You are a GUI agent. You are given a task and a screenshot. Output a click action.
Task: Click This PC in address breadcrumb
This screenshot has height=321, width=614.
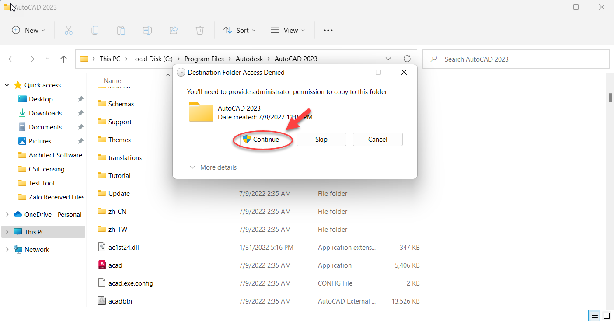[x=110, y=59]
